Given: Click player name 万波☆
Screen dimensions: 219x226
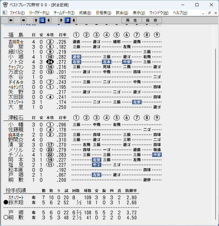Looking at the screenshot, I should point(16,72).
